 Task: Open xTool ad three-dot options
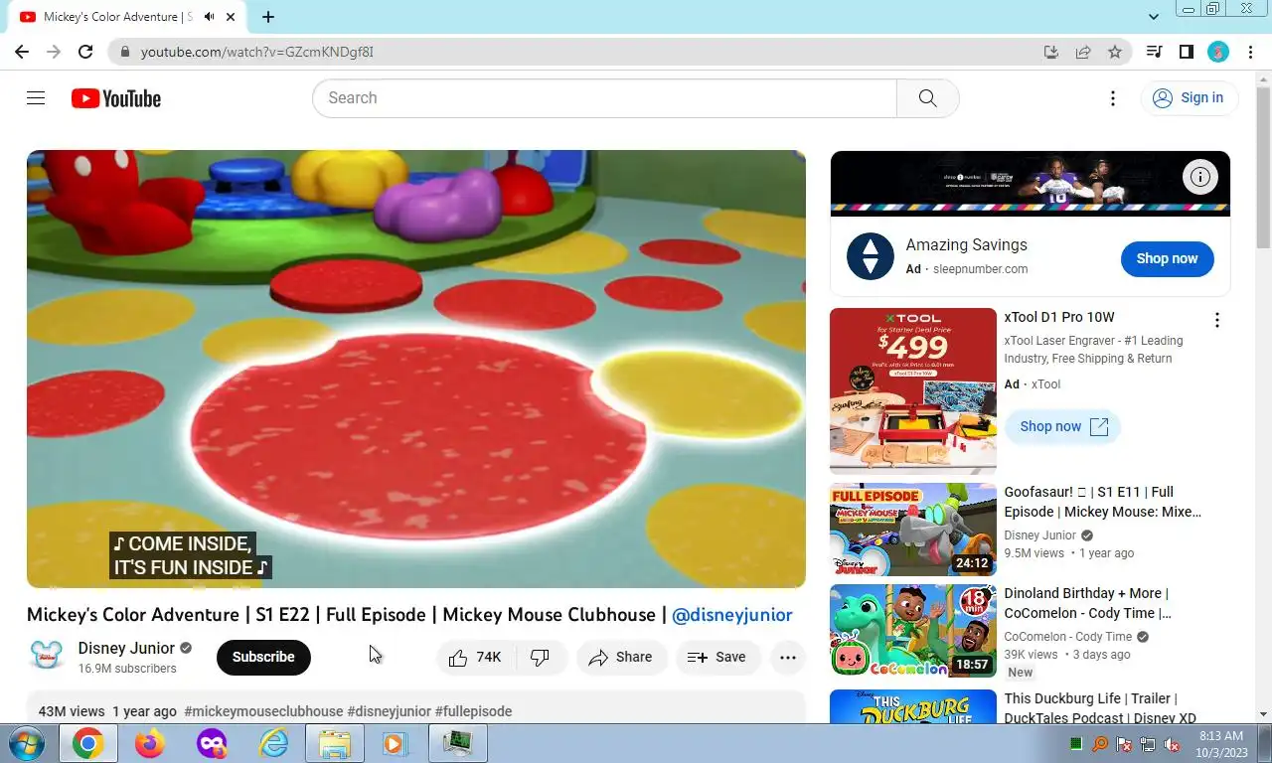coord(1216,320)
